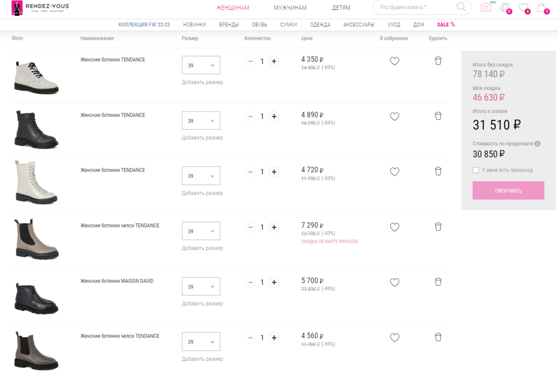
Task: Open the ОДЕЖДА menu
Action: pos(320,25)
